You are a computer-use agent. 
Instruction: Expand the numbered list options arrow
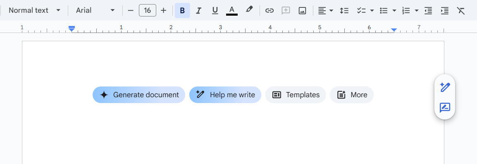417,11
